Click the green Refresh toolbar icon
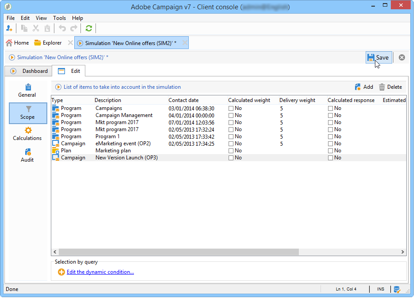The width and height of the screenshot is (420, 306). 89,28
